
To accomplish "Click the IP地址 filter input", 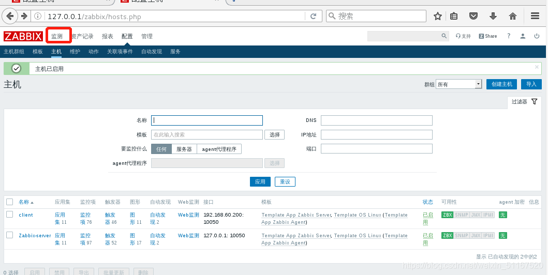I will tap(376, 135).
